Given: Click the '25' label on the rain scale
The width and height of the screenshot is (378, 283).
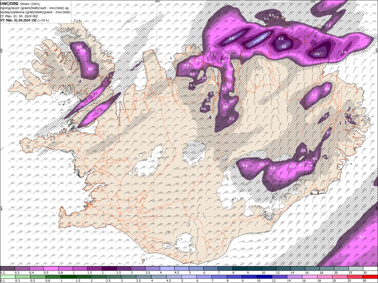Looking at the screenshot, I should click(x=349, y=280).
